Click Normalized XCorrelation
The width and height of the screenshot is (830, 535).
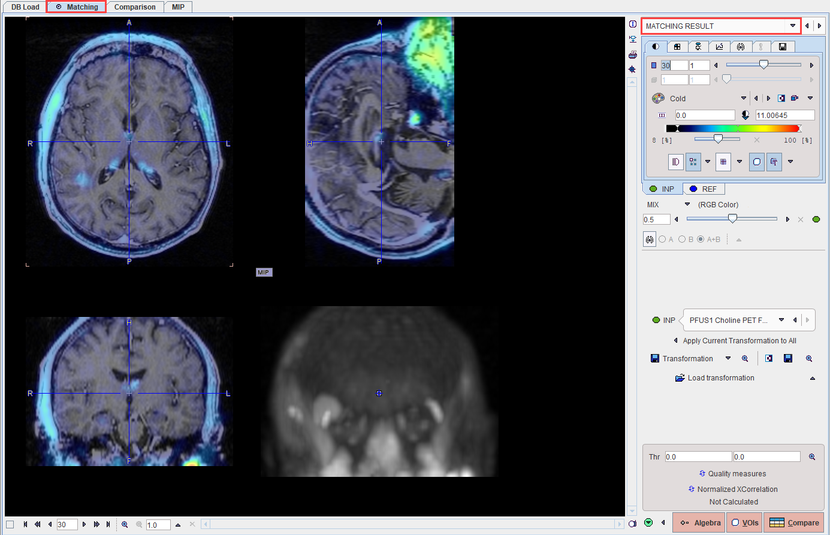(x=733, y=489)
